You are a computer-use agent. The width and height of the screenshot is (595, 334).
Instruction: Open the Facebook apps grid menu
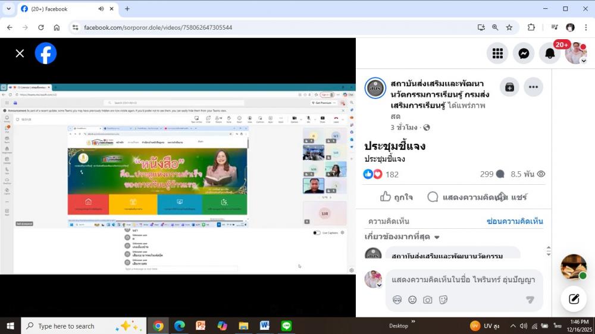[x=497, y=53]
